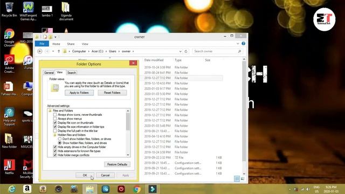Open volume control in system tray
Image resolution: width=345 pixels, height=194 pixels.
pyautogui.click(x=308, y=189)
